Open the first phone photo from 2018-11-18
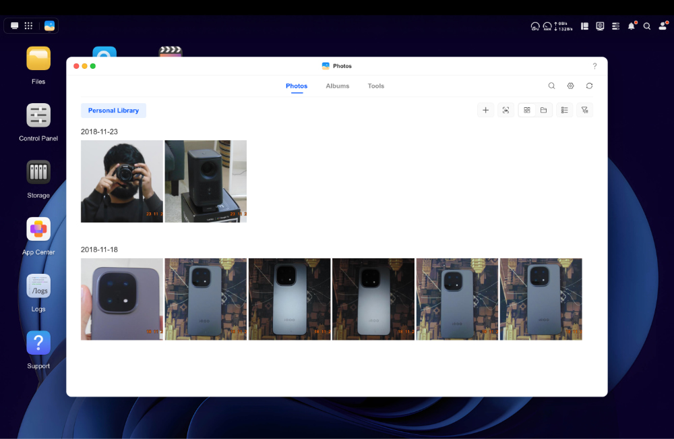The width and height of the screenshot is (674, 439). pos(121,299)
